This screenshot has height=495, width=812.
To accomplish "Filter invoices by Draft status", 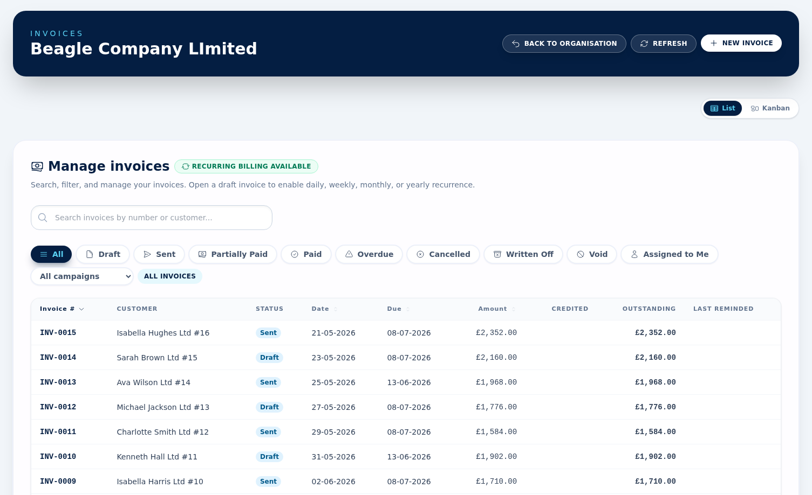I will [x=103, y=254].
